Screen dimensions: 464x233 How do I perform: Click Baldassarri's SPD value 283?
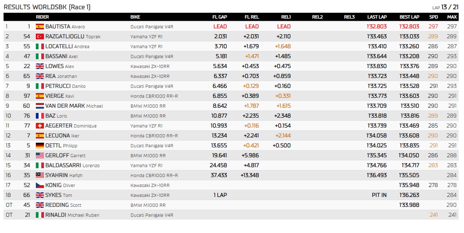pos(433,165)
